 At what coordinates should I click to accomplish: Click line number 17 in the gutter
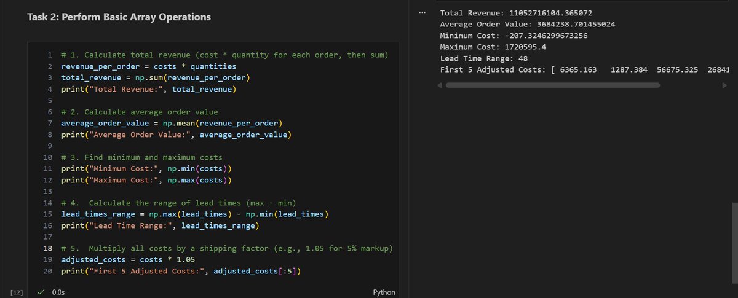[47, 237]
